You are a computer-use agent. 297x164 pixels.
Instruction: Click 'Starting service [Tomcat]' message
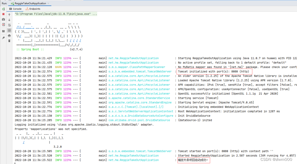coord(198,98)
